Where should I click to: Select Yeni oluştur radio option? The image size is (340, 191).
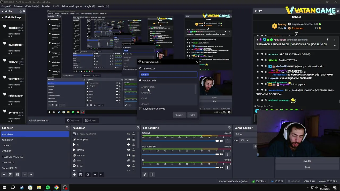(140, 68)
